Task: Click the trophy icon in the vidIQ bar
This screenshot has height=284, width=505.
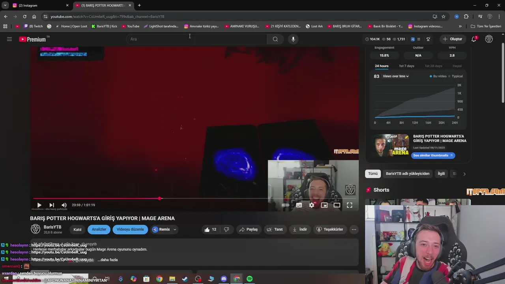Action: pyautogui.click(x=428, y=39)
